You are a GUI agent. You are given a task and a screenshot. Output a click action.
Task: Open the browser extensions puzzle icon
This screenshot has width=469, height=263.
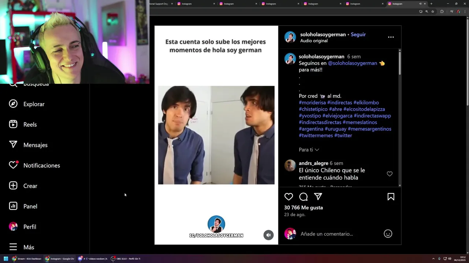coord(442,11)
